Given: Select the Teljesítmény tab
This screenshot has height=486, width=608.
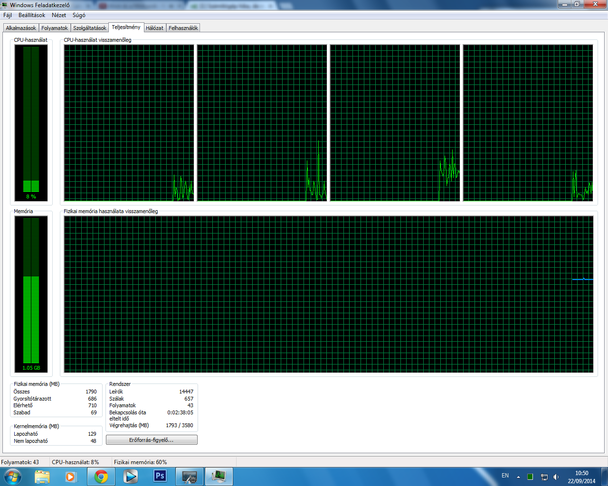Looking at the screenshot, I should 126,27.
